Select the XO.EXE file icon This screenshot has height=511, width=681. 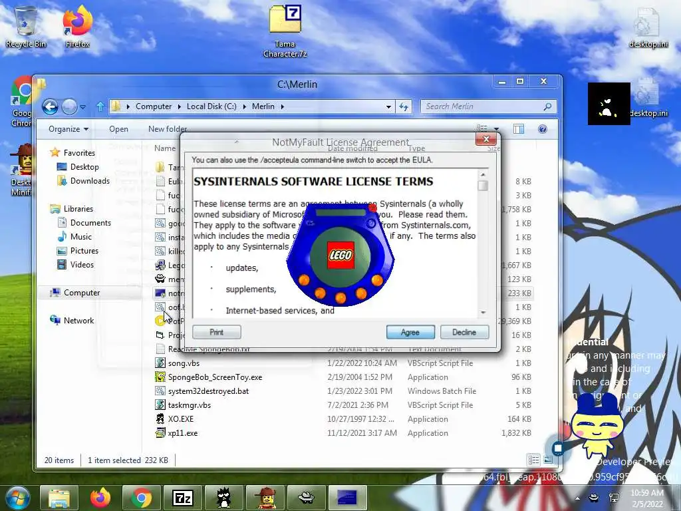pos(160,419)
